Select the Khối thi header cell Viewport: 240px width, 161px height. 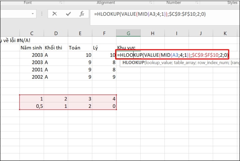(56, 48)
